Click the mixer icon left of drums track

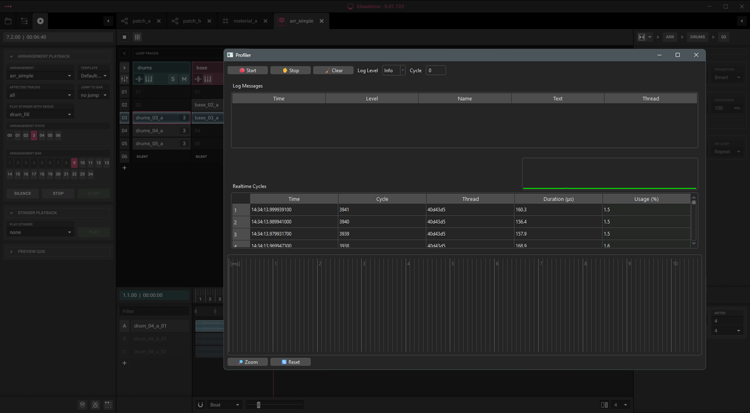coord(124,79)
